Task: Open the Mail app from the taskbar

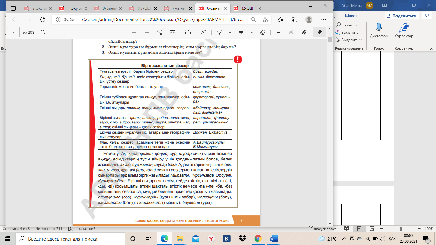Action: (x=195, y=239)
